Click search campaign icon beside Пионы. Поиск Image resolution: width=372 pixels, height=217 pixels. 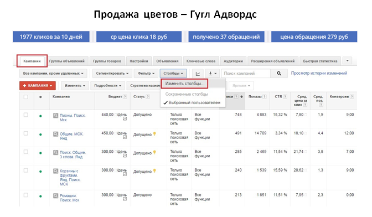[55, 116]
